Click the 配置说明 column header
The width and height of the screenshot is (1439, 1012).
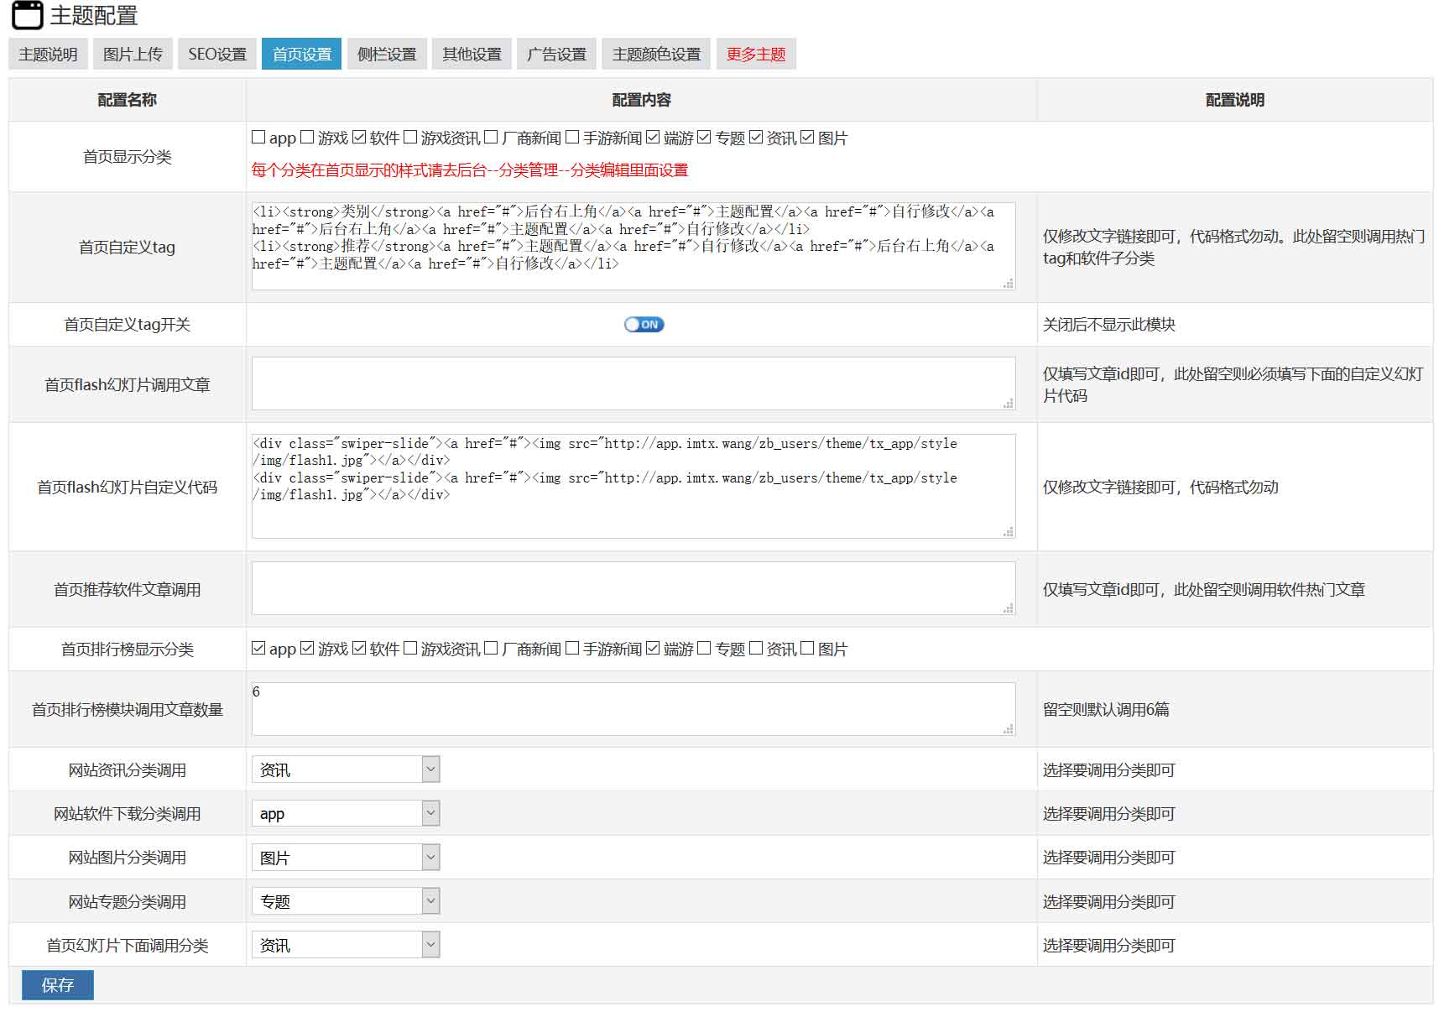1235,100
